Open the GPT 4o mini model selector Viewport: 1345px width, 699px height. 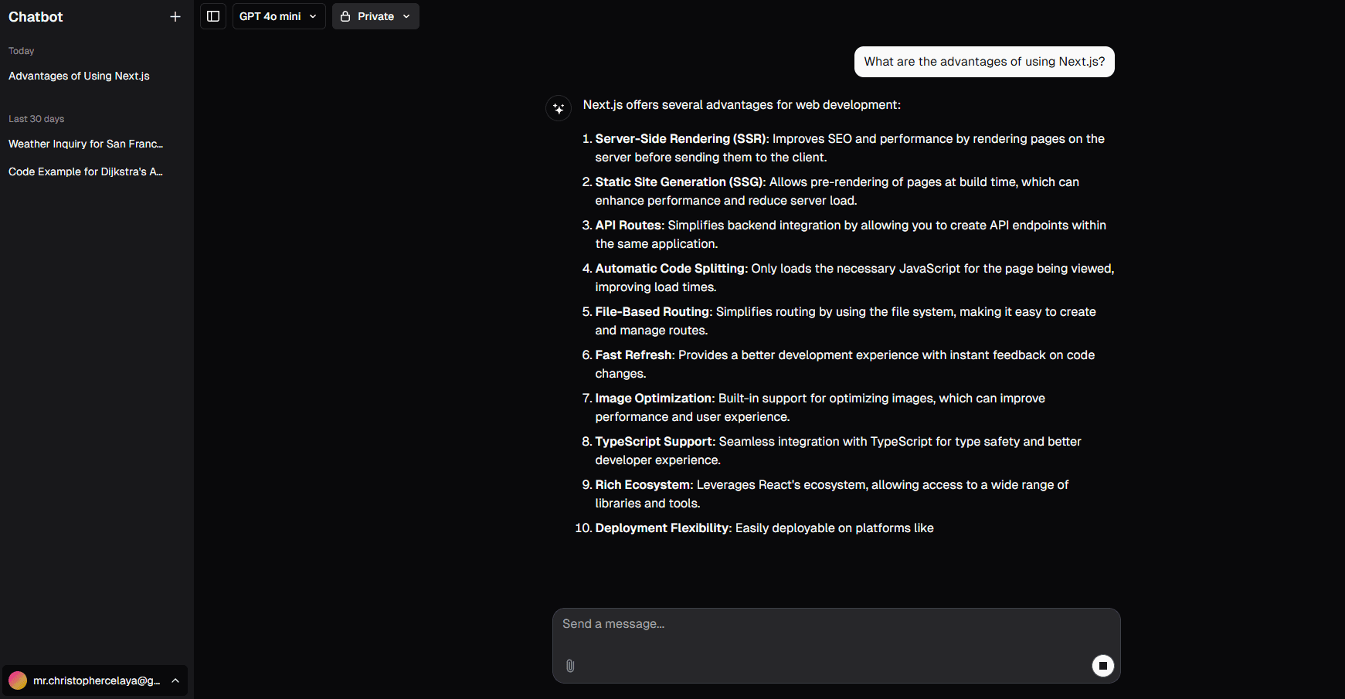point(279,16)
